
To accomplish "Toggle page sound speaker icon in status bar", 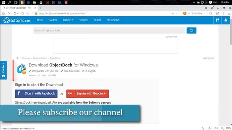I will point(216,128).
